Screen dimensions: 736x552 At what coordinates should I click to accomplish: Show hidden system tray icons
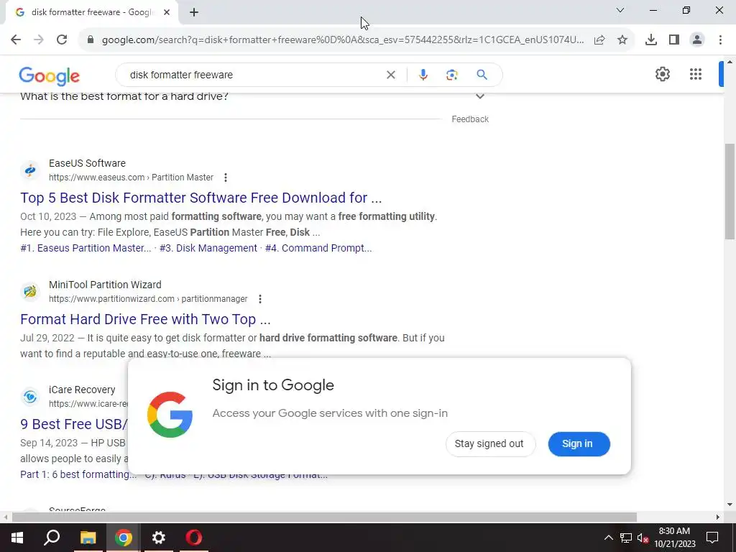[x=608, y=538]
